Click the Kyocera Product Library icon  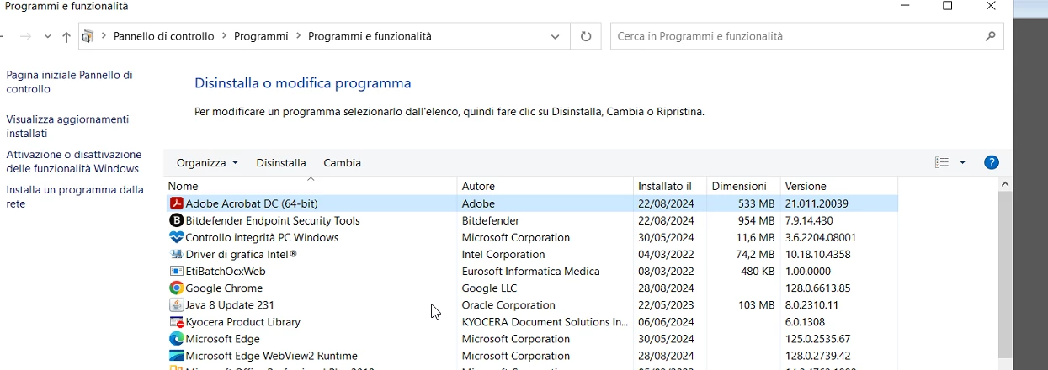pyautogui.click(x=177, y=321)
